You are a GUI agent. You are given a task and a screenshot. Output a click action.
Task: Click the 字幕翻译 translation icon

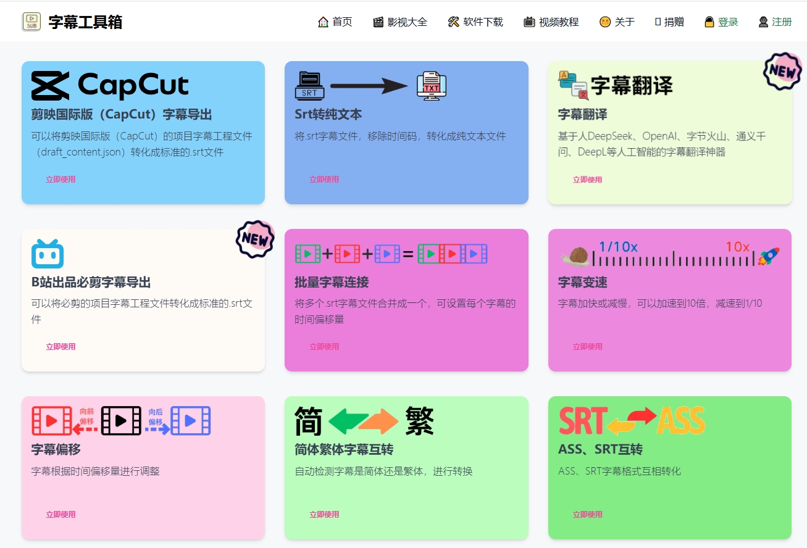tap(615, 86)
